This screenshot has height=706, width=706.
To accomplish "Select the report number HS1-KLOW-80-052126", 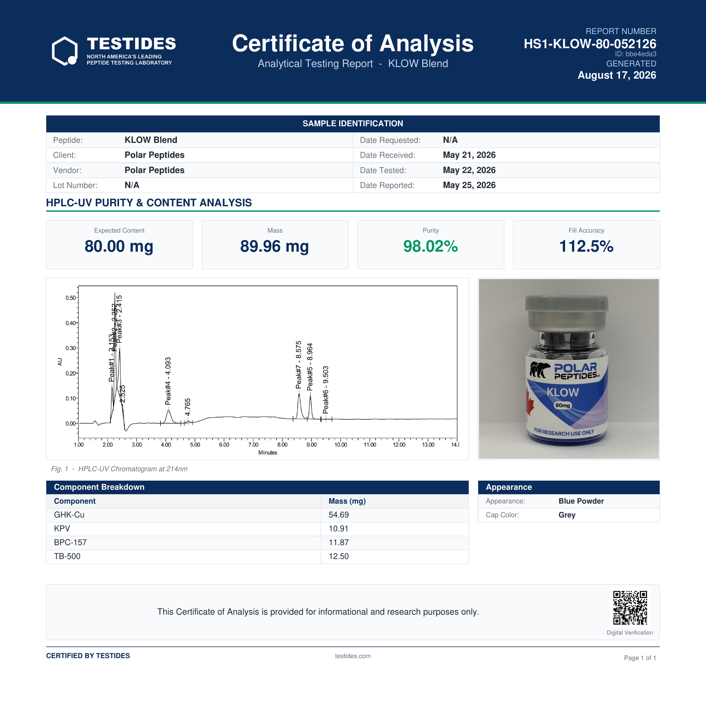I will pyautogui.click(x=590, y=44).
